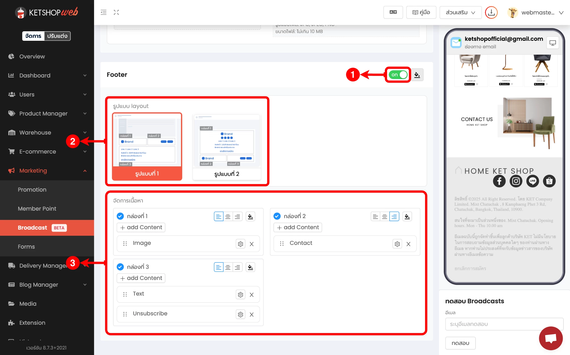
Task: Open settings gear for Unsubscribe item
Action: coord(240,314)
